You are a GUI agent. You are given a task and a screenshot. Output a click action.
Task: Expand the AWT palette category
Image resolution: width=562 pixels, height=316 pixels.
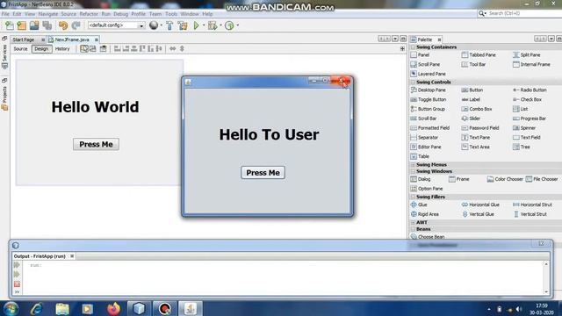click(x=414, y=222)
